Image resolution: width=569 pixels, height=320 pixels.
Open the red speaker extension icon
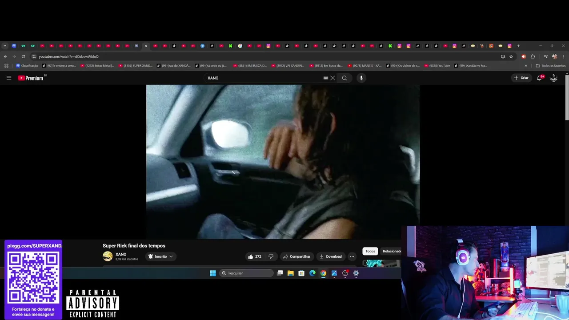tap(523, 56)
